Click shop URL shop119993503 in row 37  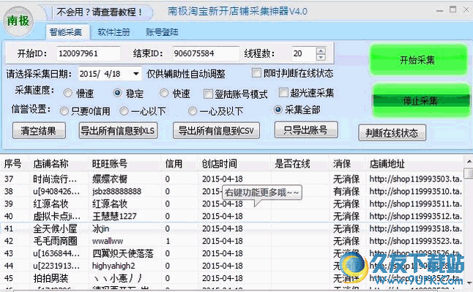pos(416,179)
